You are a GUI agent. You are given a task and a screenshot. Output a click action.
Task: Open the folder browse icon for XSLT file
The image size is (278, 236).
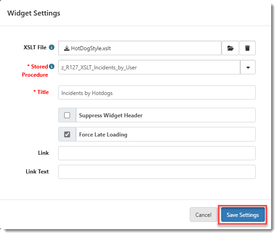coord(230,48)
